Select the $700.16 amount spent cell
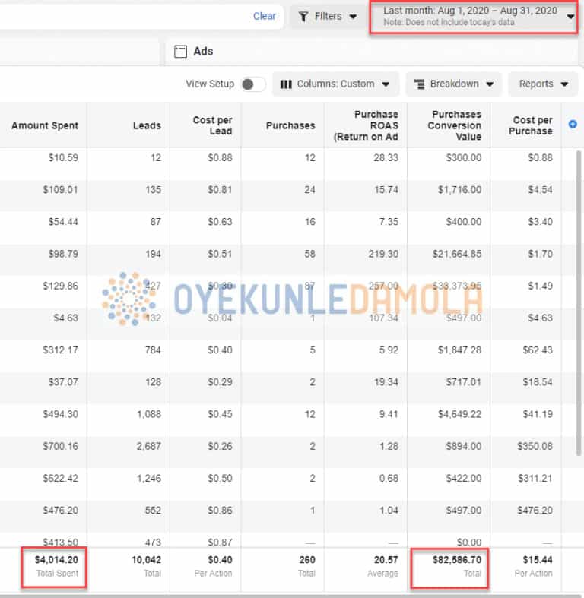The height and width of the screenshot is (598, 584). [x=60, y=446]
